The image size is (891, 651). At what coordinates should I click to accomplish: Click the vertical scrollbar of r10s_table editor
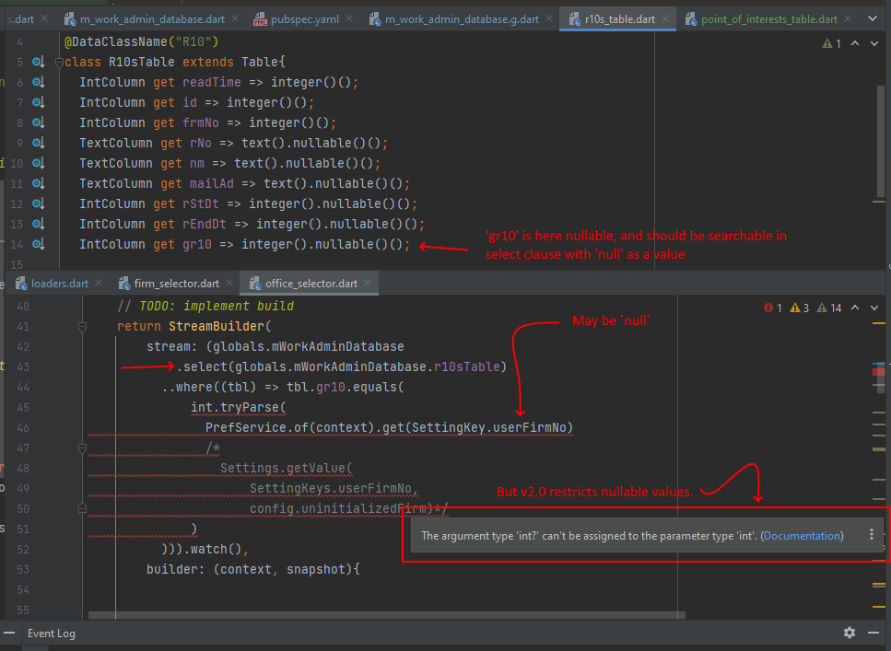[880, 142]
